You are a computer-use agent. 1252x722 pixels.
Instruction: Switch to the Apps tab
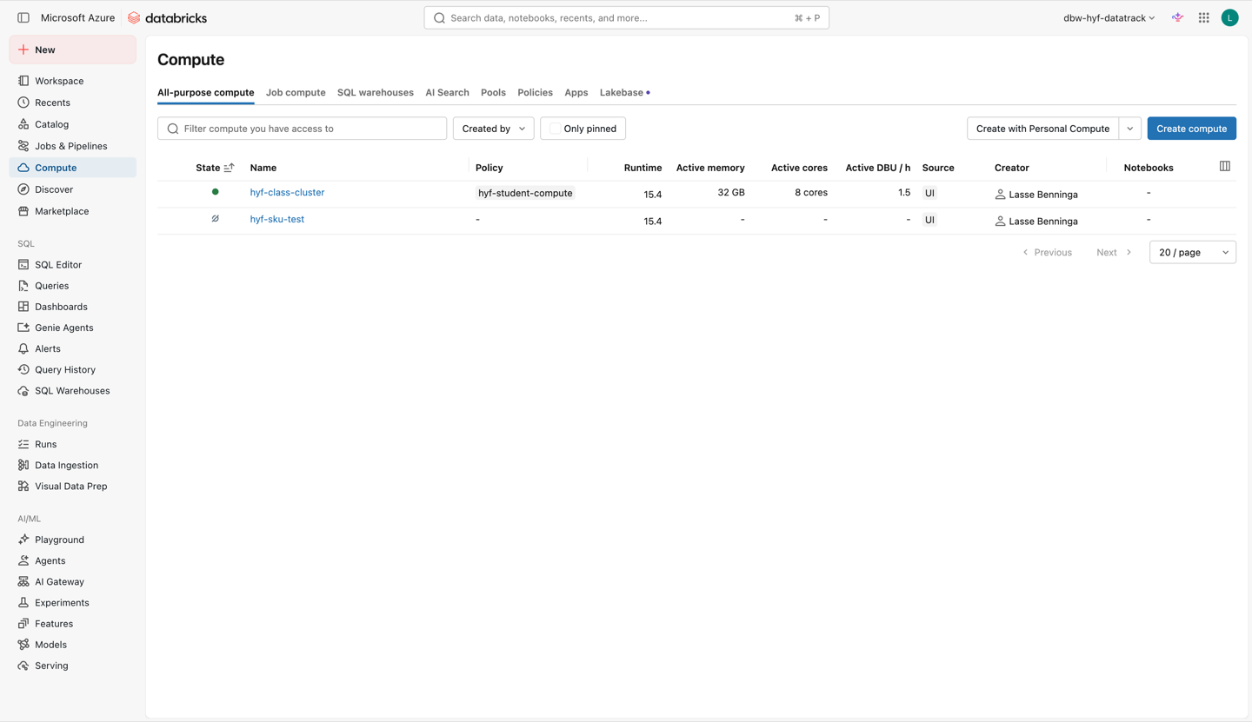tap(576, 92)
